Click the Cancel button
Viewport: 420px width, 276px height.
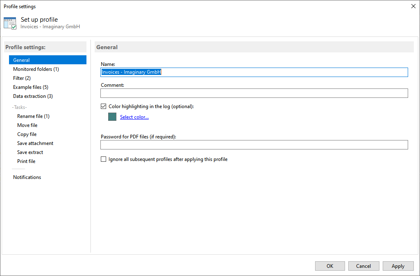[x=363, y=266]
